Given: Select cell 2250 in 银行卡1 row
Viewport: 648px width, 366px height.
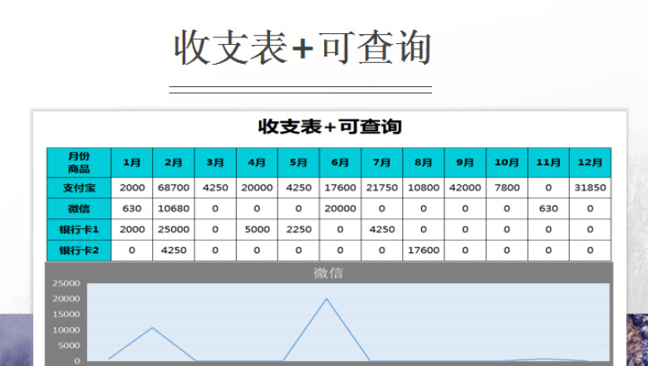Looking at the screenshot, I should [x=299, y=229].
